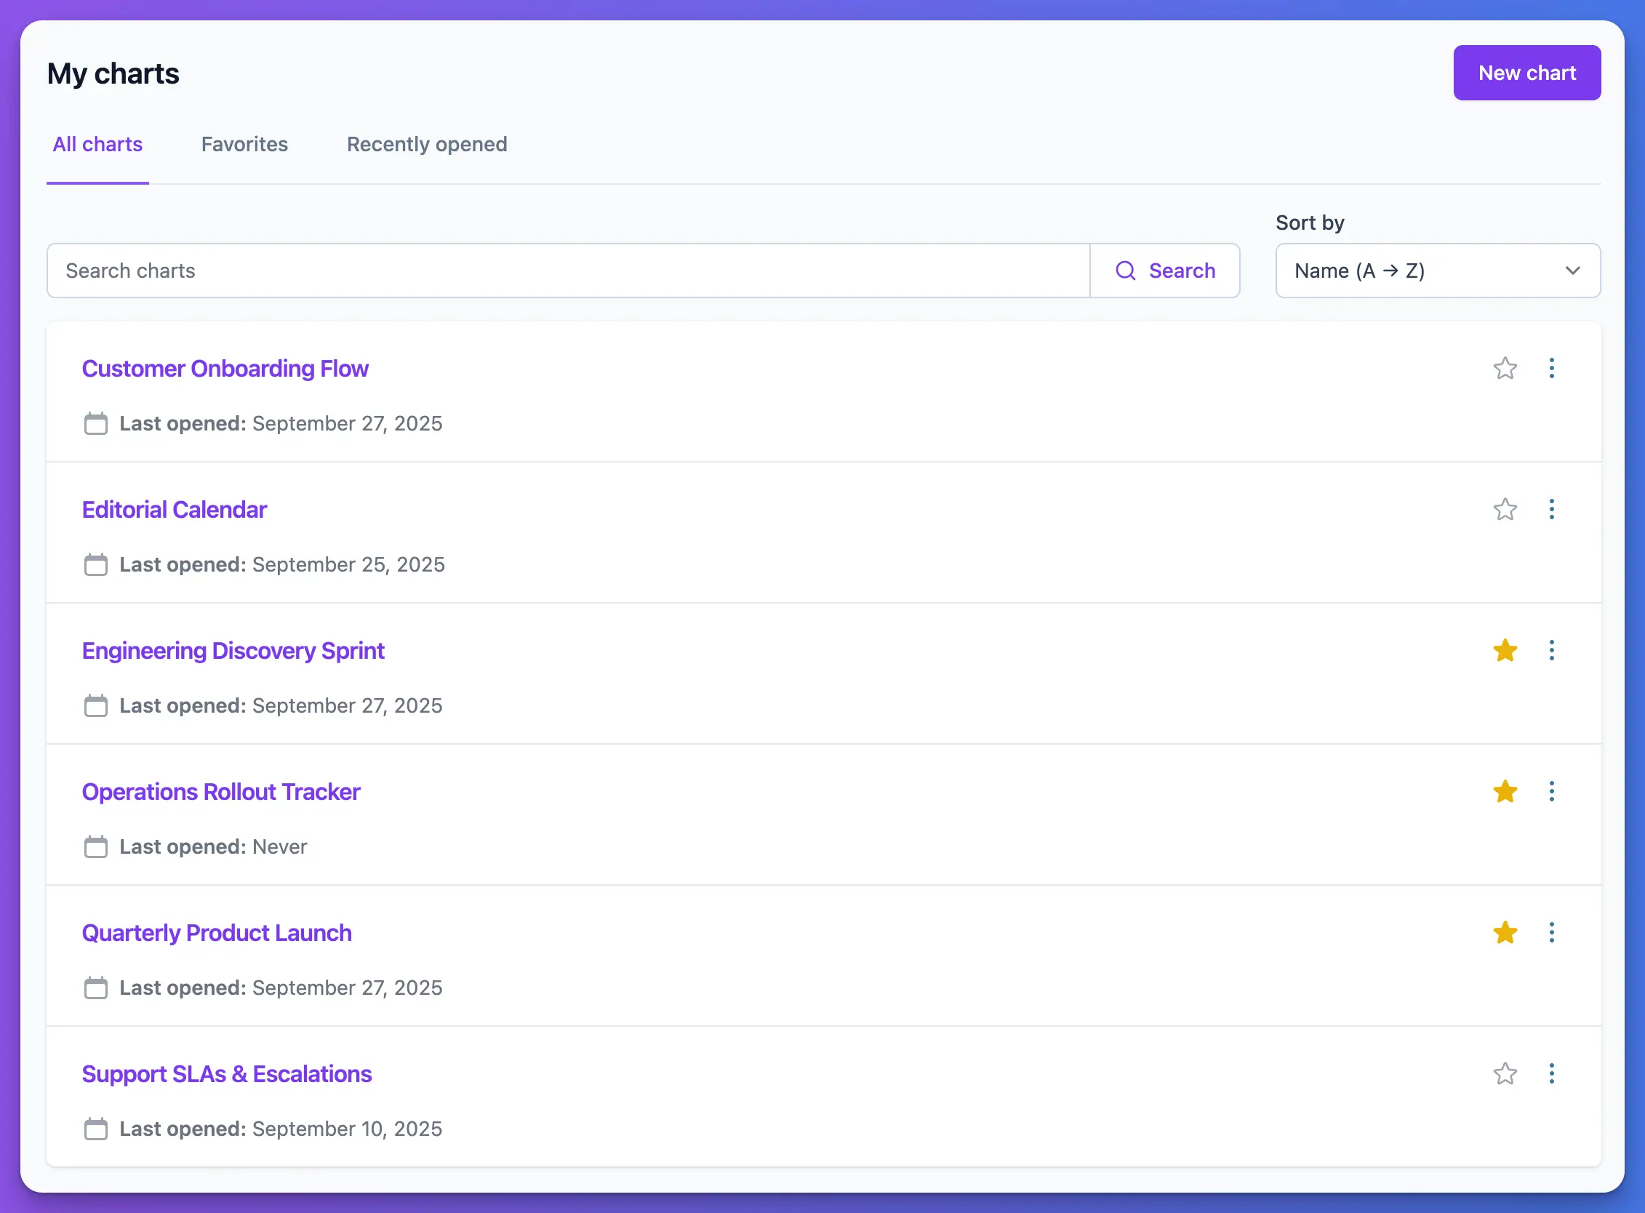Expand the Sort by Name (A → Z) dropdown
The height and width of the screenshot is (1213, 1645).
tap(1437, 271)
